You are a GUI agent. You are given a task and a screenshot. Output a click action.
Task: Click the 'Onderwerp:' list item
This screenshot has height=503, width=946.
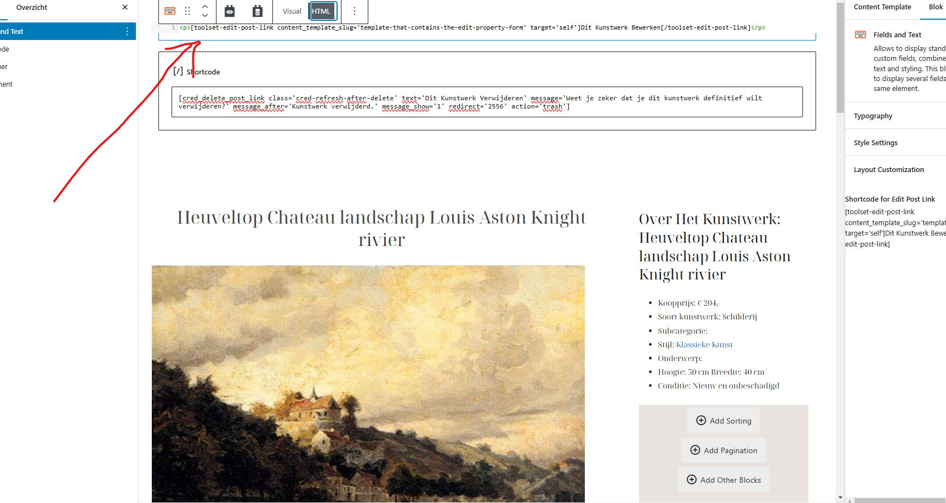(x=680, y=358)
